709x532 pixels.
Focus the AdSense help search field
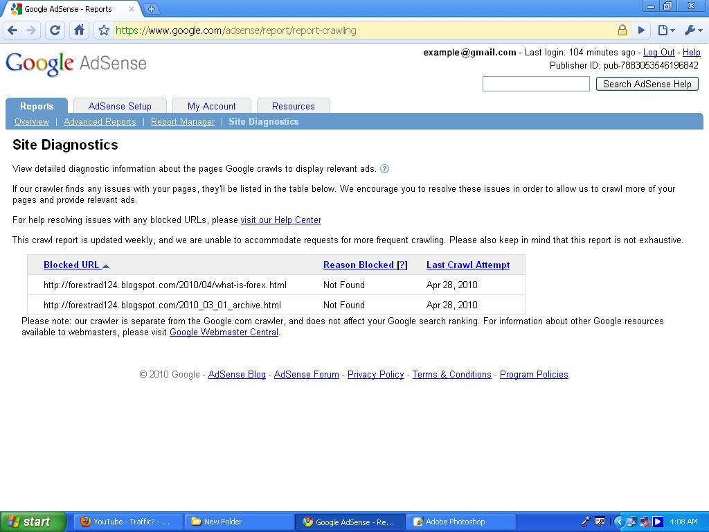tap(536, 84)
